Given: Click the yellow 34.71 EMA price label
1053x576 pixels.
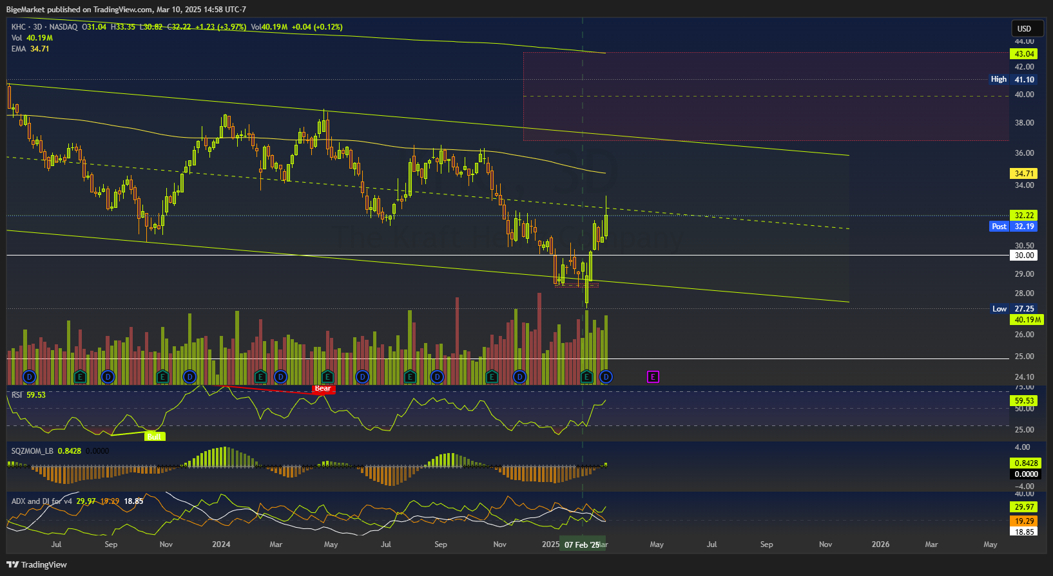Looking at the screenshot, I should [x=1024, y=174].
